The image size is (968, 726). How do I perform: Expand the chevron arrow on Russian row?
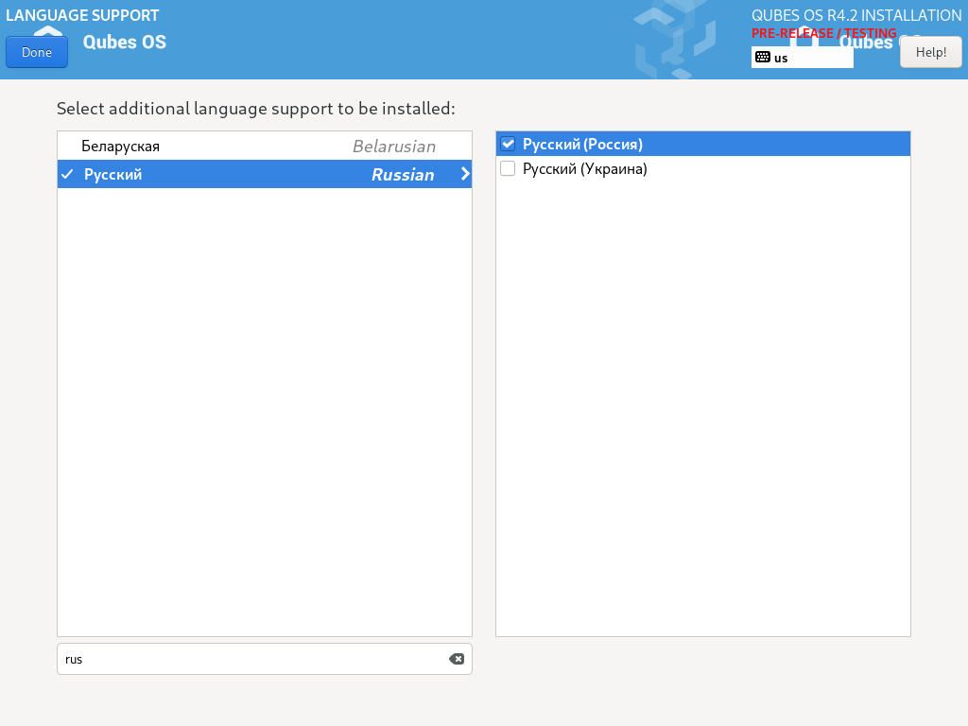point(464,174)
